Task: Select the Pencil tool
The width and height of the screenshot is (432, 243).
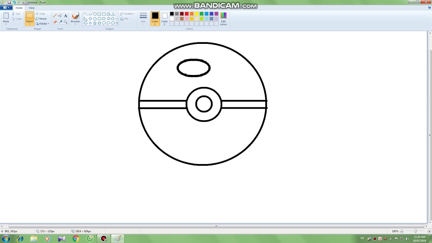Action: 55,16
